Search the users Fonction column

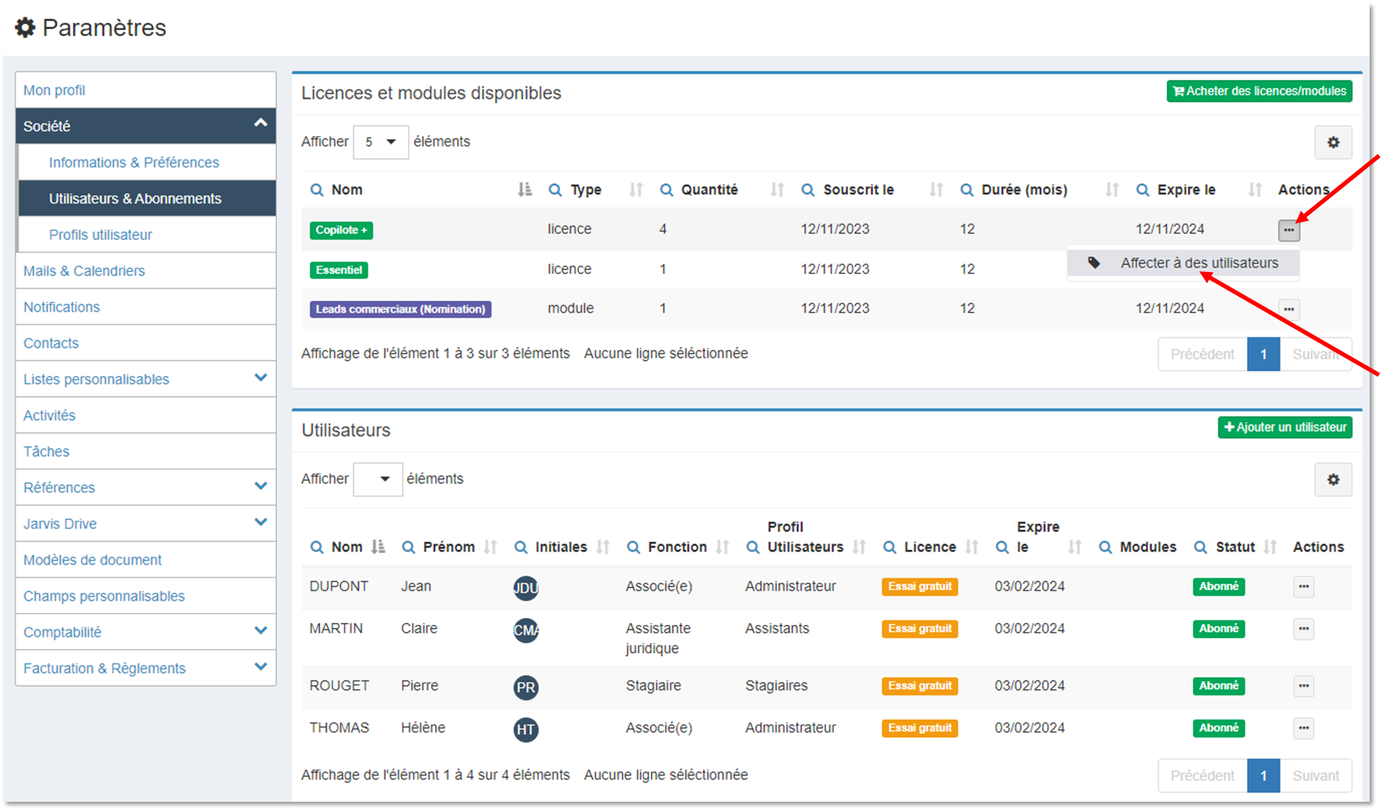point(633,547)
